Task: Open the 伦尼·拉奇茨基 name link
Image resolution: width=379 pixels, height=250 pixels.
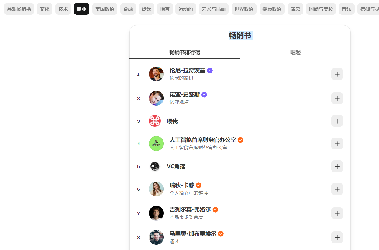Action: click(187, 70)
